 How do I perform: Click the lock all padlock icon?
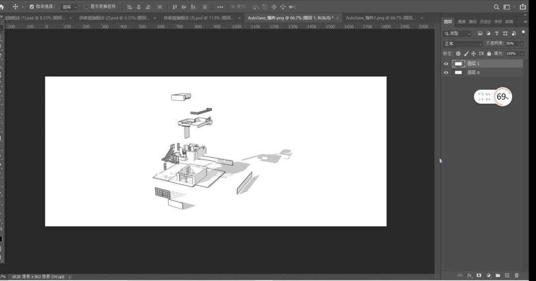(489, 54)
